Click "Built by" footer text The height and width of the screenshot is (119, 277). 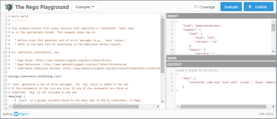[x=7, y=114]
